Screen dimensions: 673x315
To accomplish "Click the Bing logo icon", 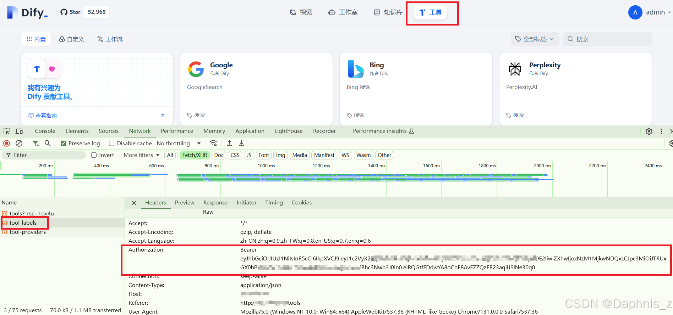I will (x=356, y=69).
